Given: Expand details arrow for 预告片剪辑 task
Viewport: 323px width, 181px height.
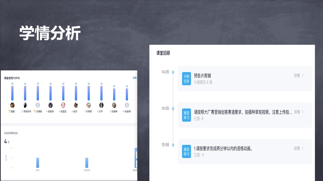Looking at the screenshot, I should coord(303,75).
